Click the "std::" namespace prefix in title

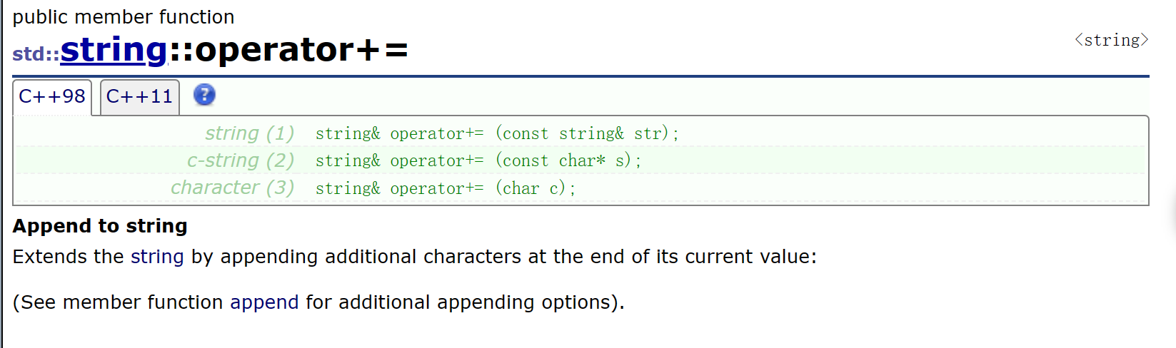pyautogui.click(x=36, y=54)
